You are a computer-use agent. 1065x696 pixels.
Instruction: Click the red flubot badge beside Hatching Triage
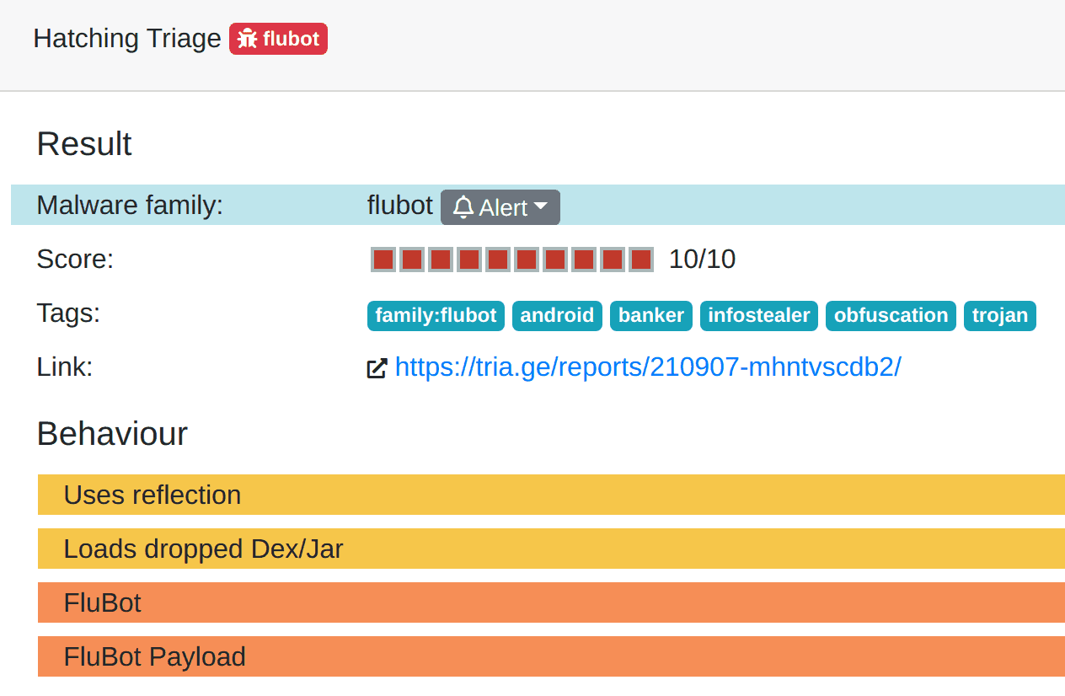pos(278,39)
